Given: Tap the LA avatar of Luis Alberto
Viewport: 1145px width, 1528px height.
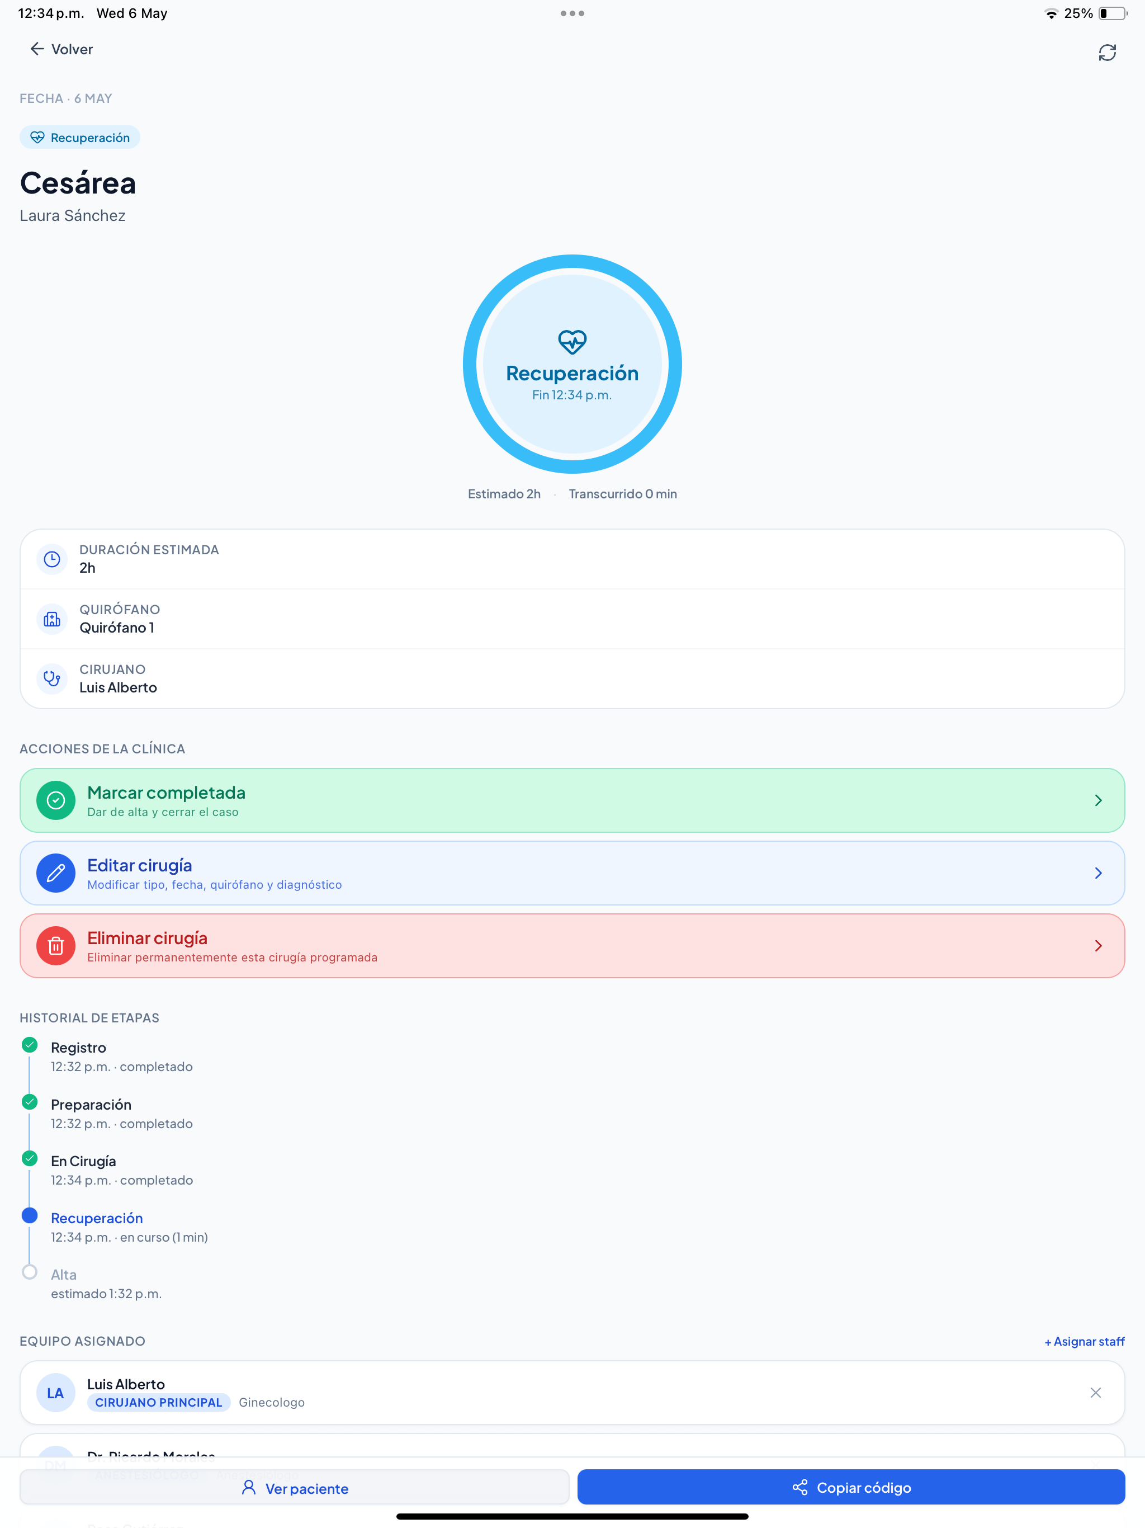Looking at the screenshot, I should pyautogui.click(x=56, y=1393).
